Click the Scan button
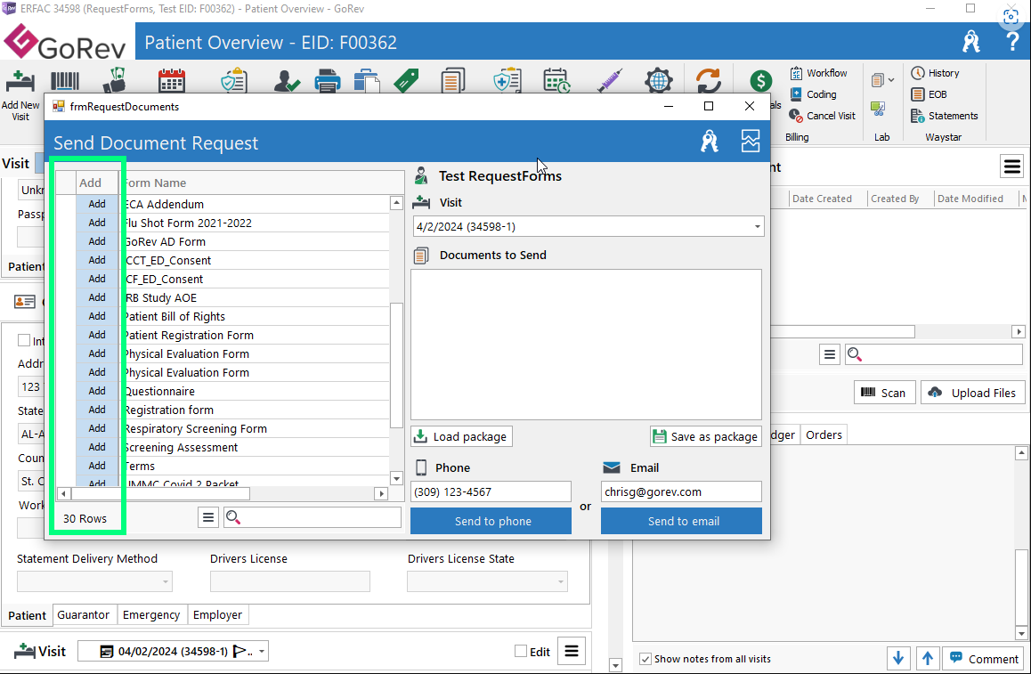Image resolution: width=1031 pixels, height=674 pixels. click(884, 393)
